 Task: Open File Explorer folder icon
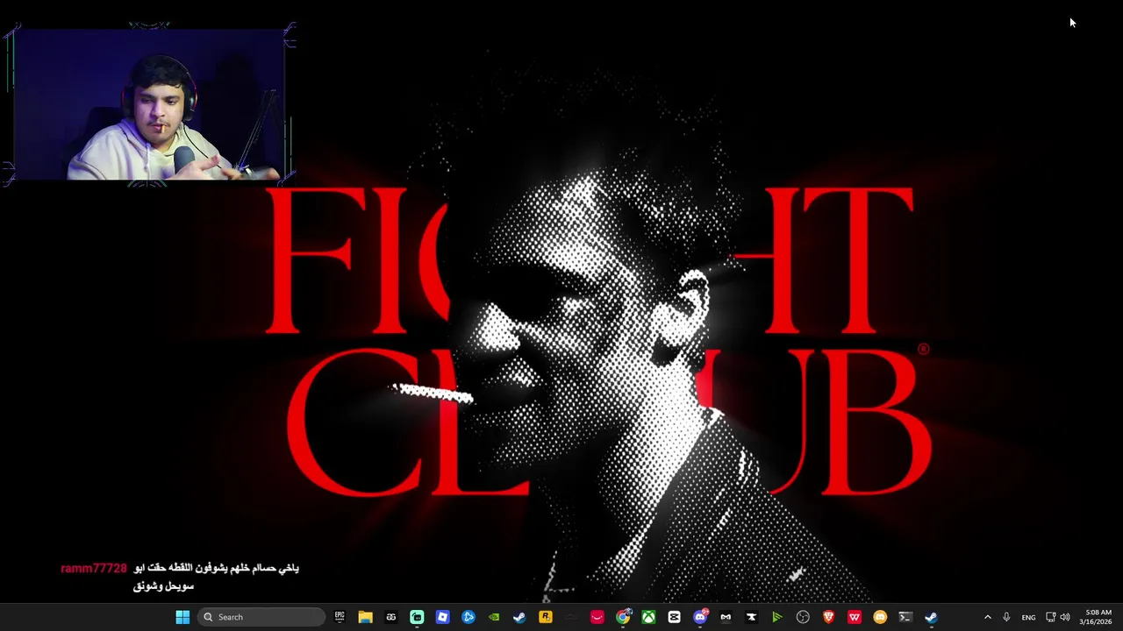365,617
